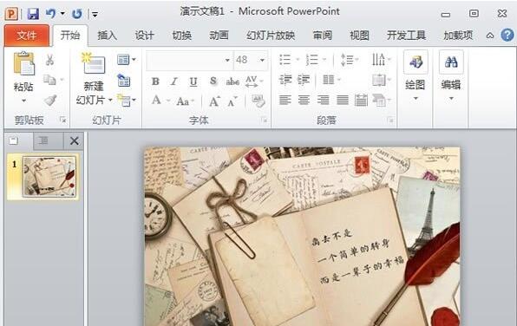The width and height of the screenshot is (517, 326).
Task: Open PowerPoint Help question mark icon
Action: pyautogui.click(x=507, y=35)
